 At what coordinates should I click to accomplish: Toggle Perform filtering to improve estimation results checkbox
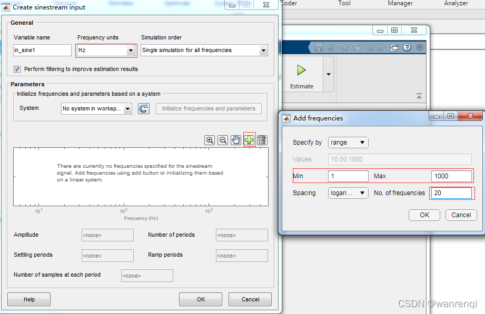pos(17,69)
